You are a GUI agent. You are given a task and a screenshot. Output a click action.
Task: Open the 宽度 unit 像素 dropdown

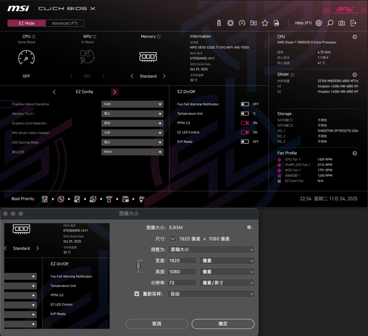point(227,260)
